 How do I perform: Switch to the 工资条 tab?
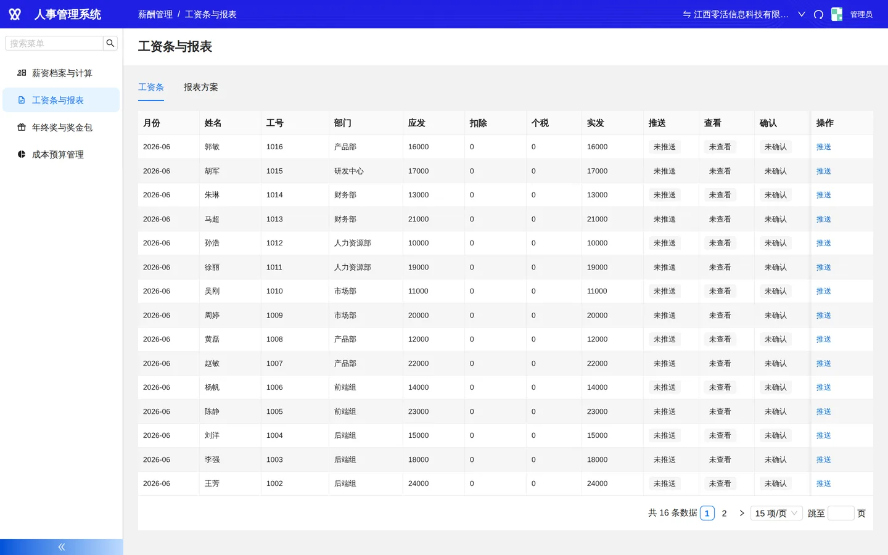[x=151, y=87]
